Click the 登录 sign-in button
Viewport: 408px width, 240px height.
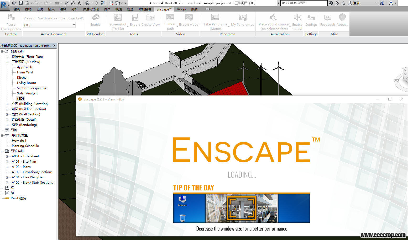coord(354,3)
